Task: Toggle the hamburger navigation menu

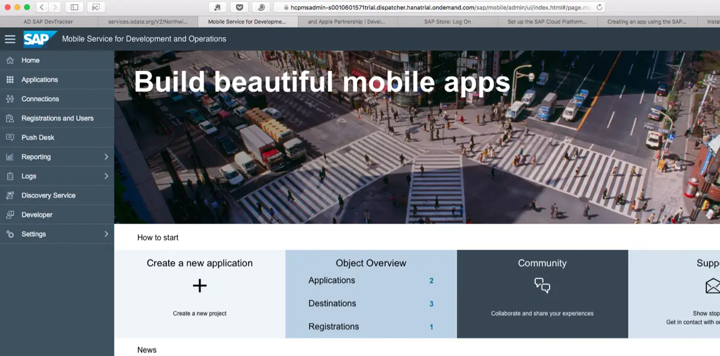Action: coord(10,39)
